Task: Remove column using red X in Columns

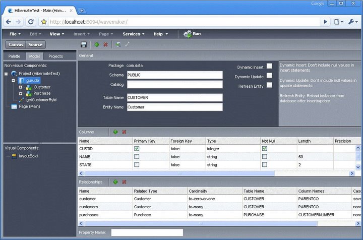Action: pos(124,132)
